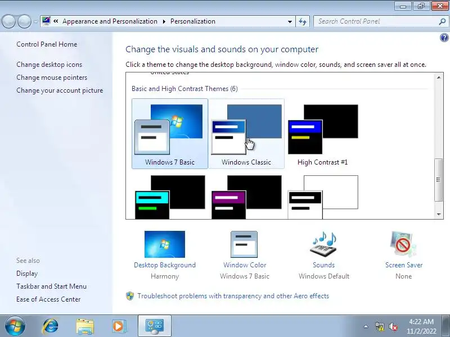This screenshot has width=450, height=337.
Task: Click the Search Control Panel field
Action: pyautogui.click(x=377, y=21)
